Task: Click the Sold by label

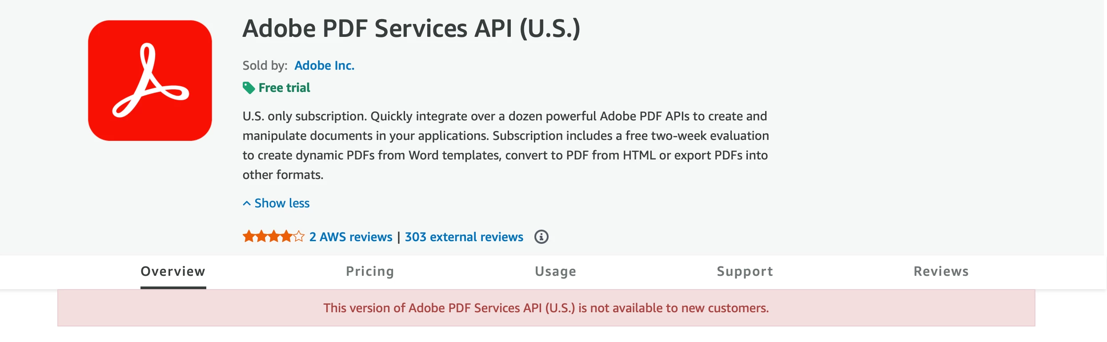Action: (x=265, y=66)
